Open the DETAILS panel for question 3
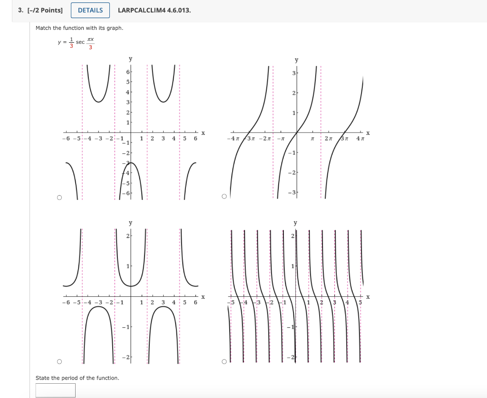487x398 pixels. (90, 10)
